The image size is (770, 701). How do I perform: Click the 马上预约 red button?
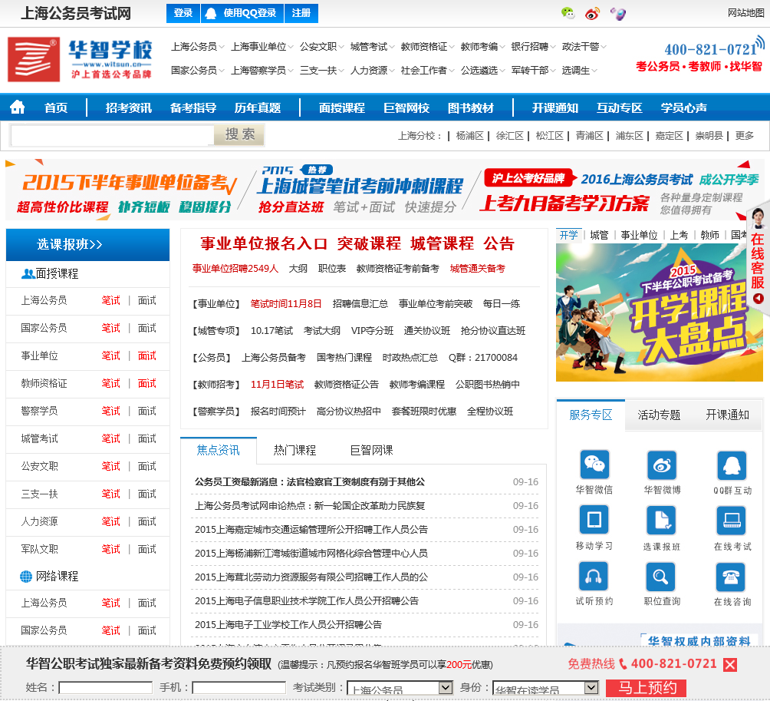[x=647, y=687]
